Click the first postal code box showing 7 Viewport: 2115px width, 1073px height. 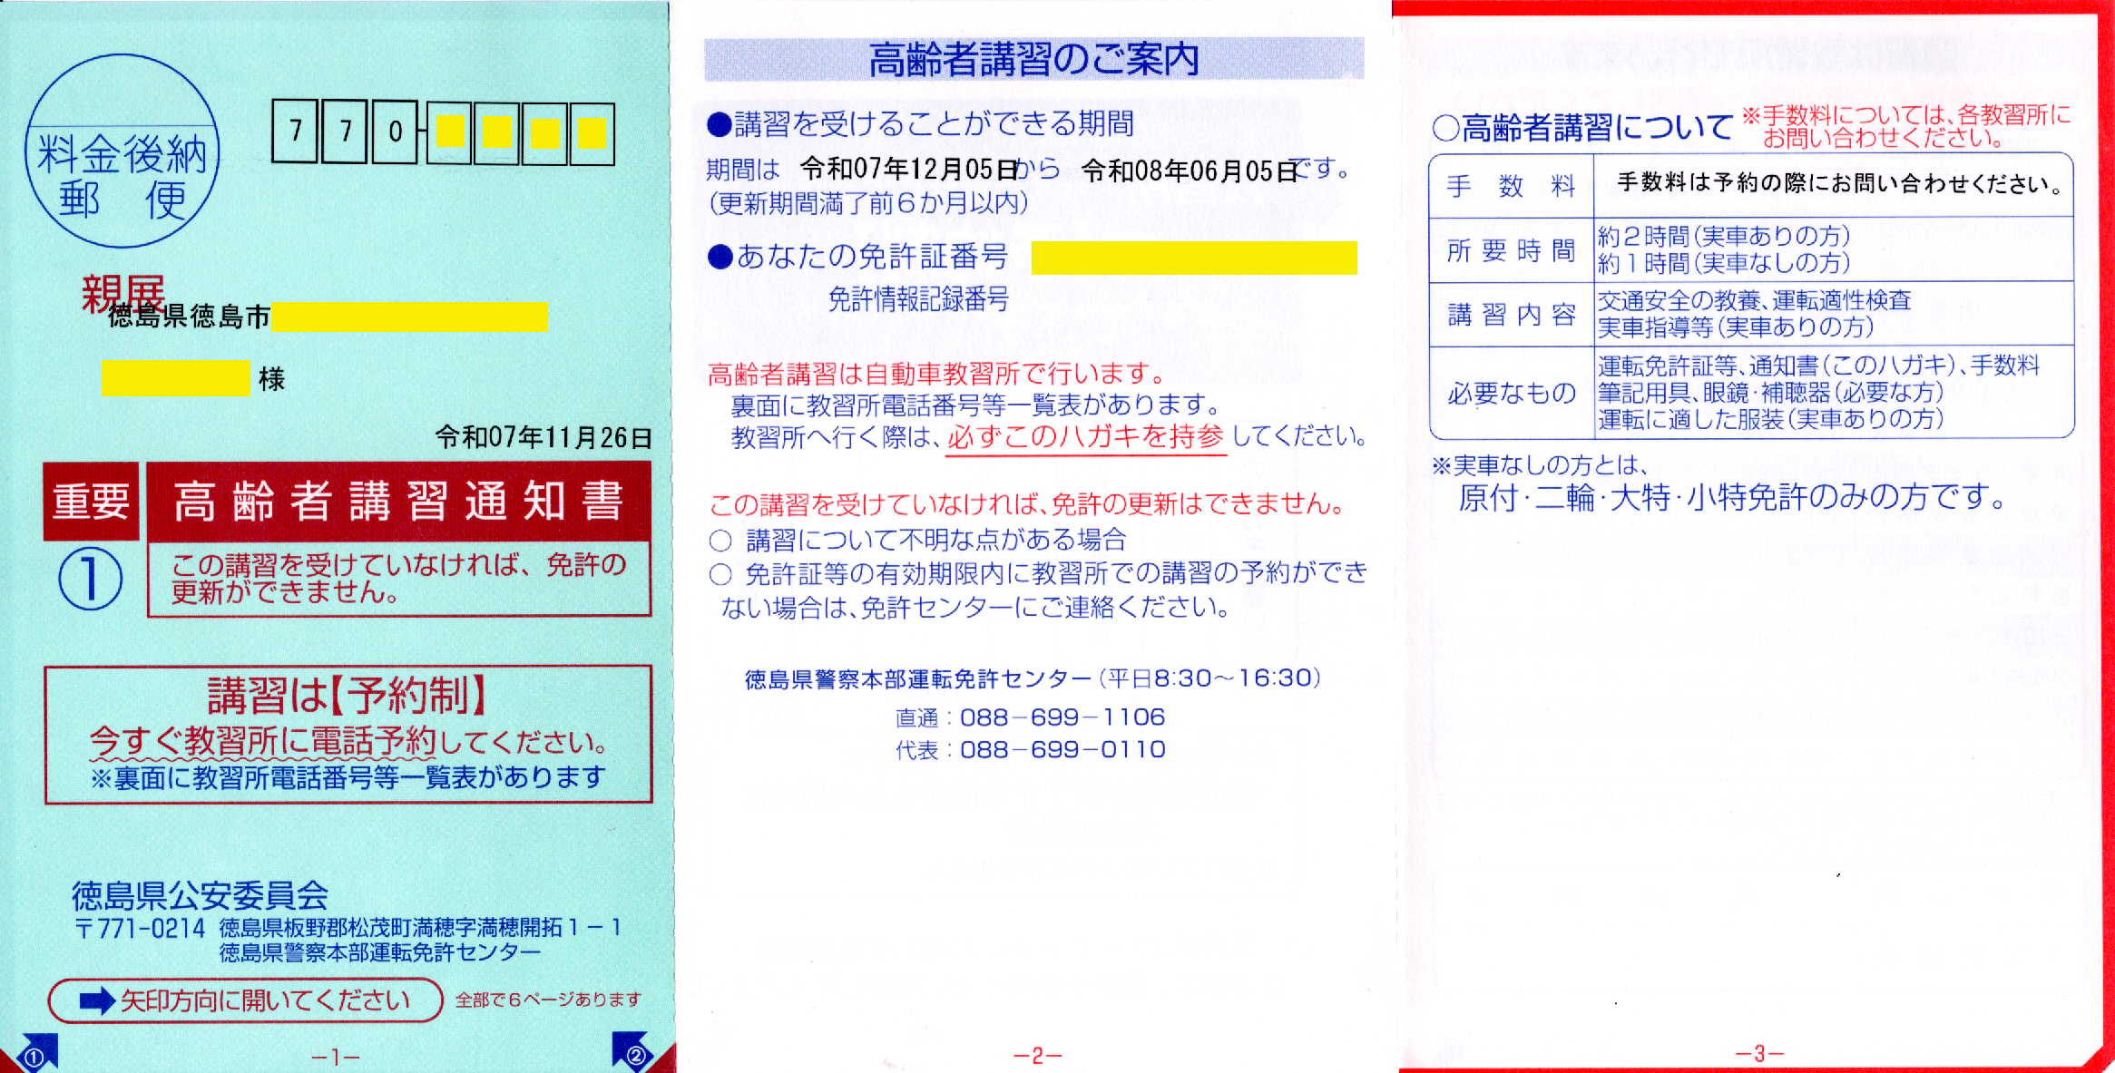[295, 132]
